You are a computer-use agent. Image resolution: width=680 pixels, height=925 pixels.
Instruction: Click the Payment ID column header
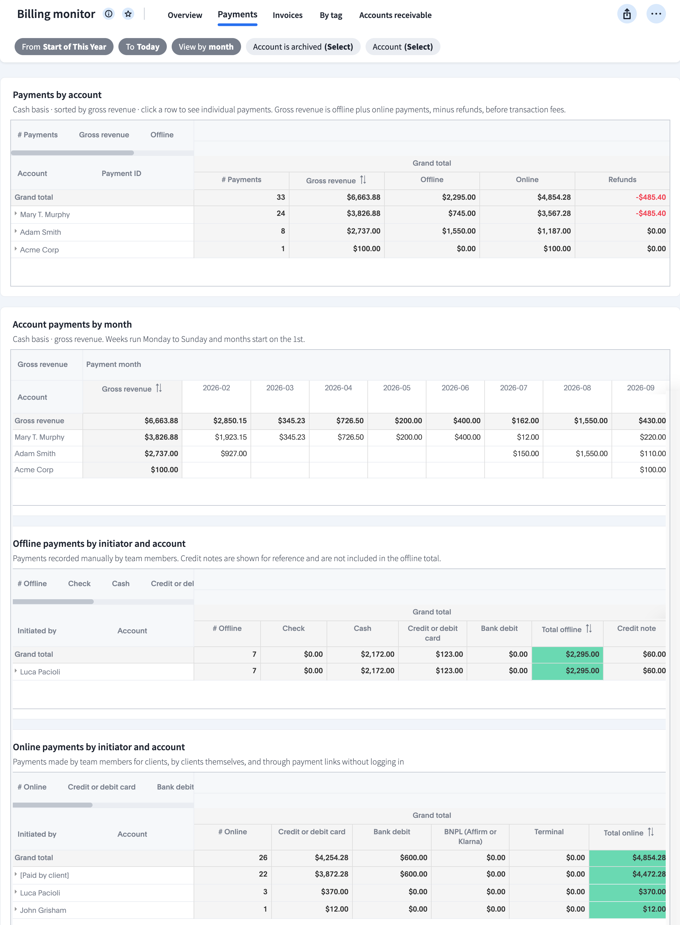coord(121,173)
